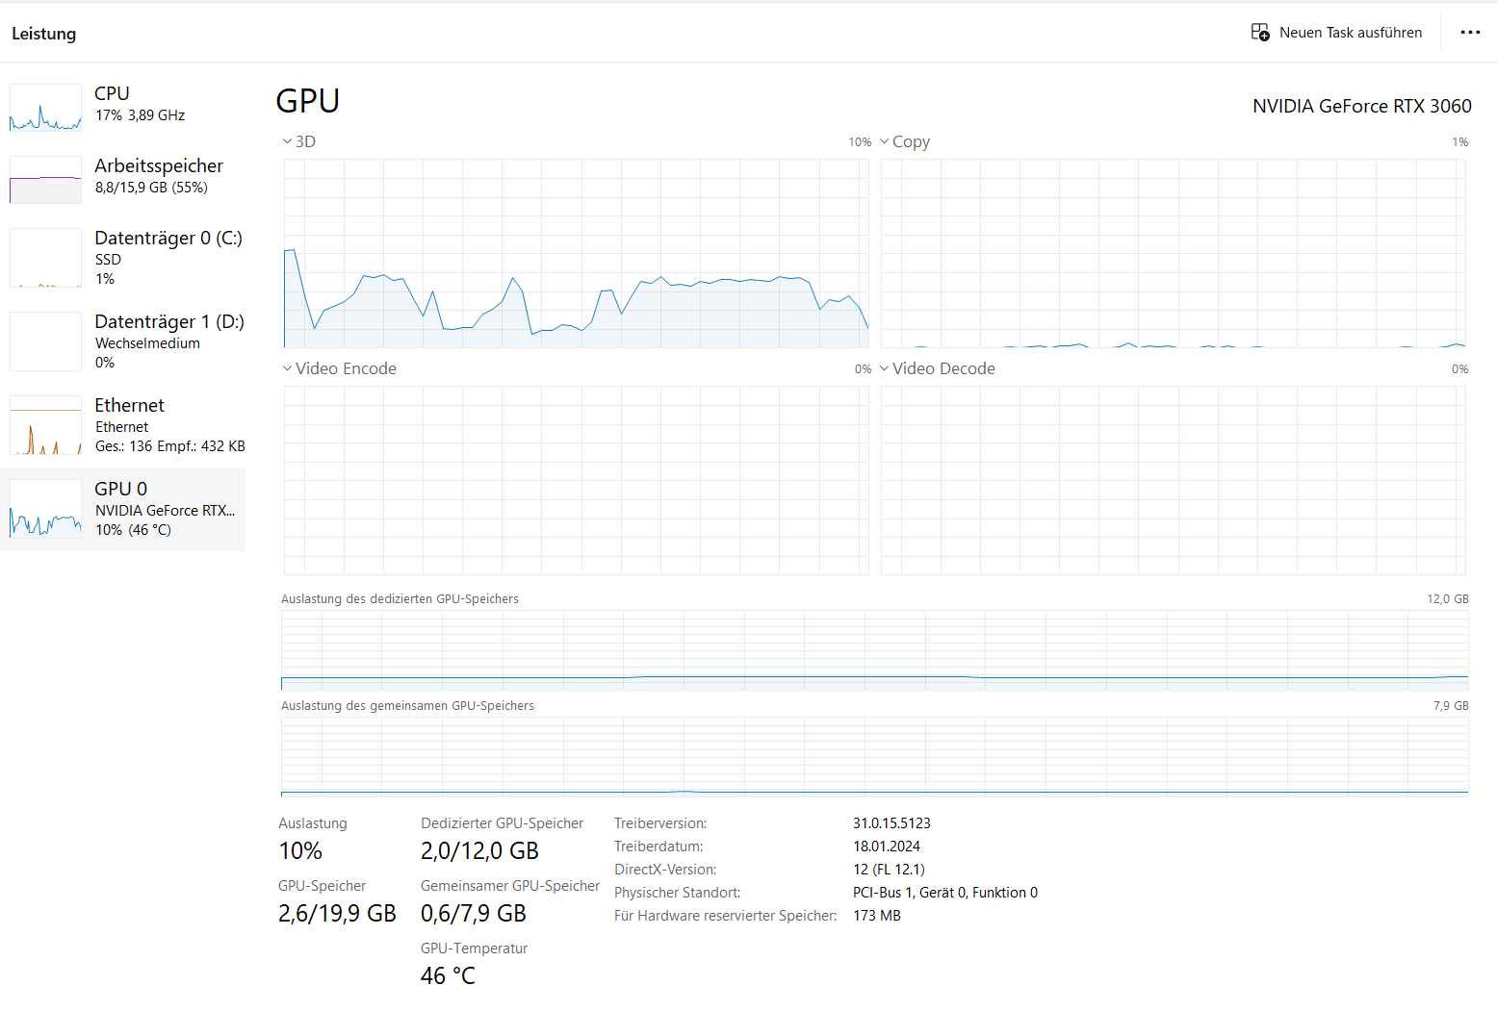
Task: Select the Datenträger 1 (D:) thumbnail graph
Action: 45,341
